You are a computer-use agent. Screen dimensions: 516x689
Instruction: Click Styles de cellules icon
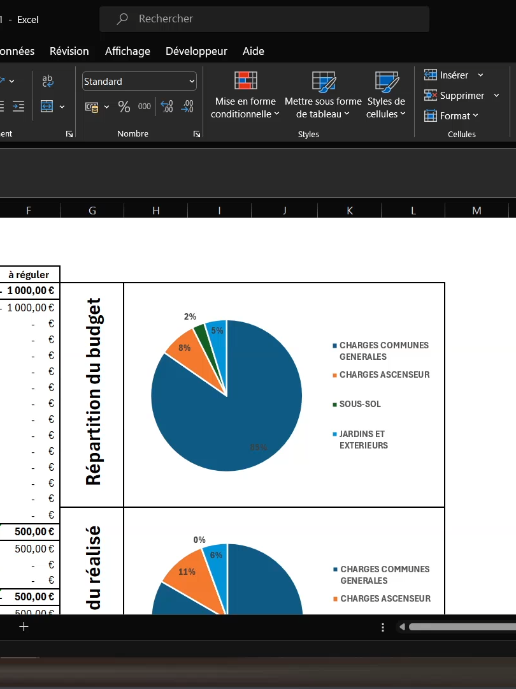point(387,82)
